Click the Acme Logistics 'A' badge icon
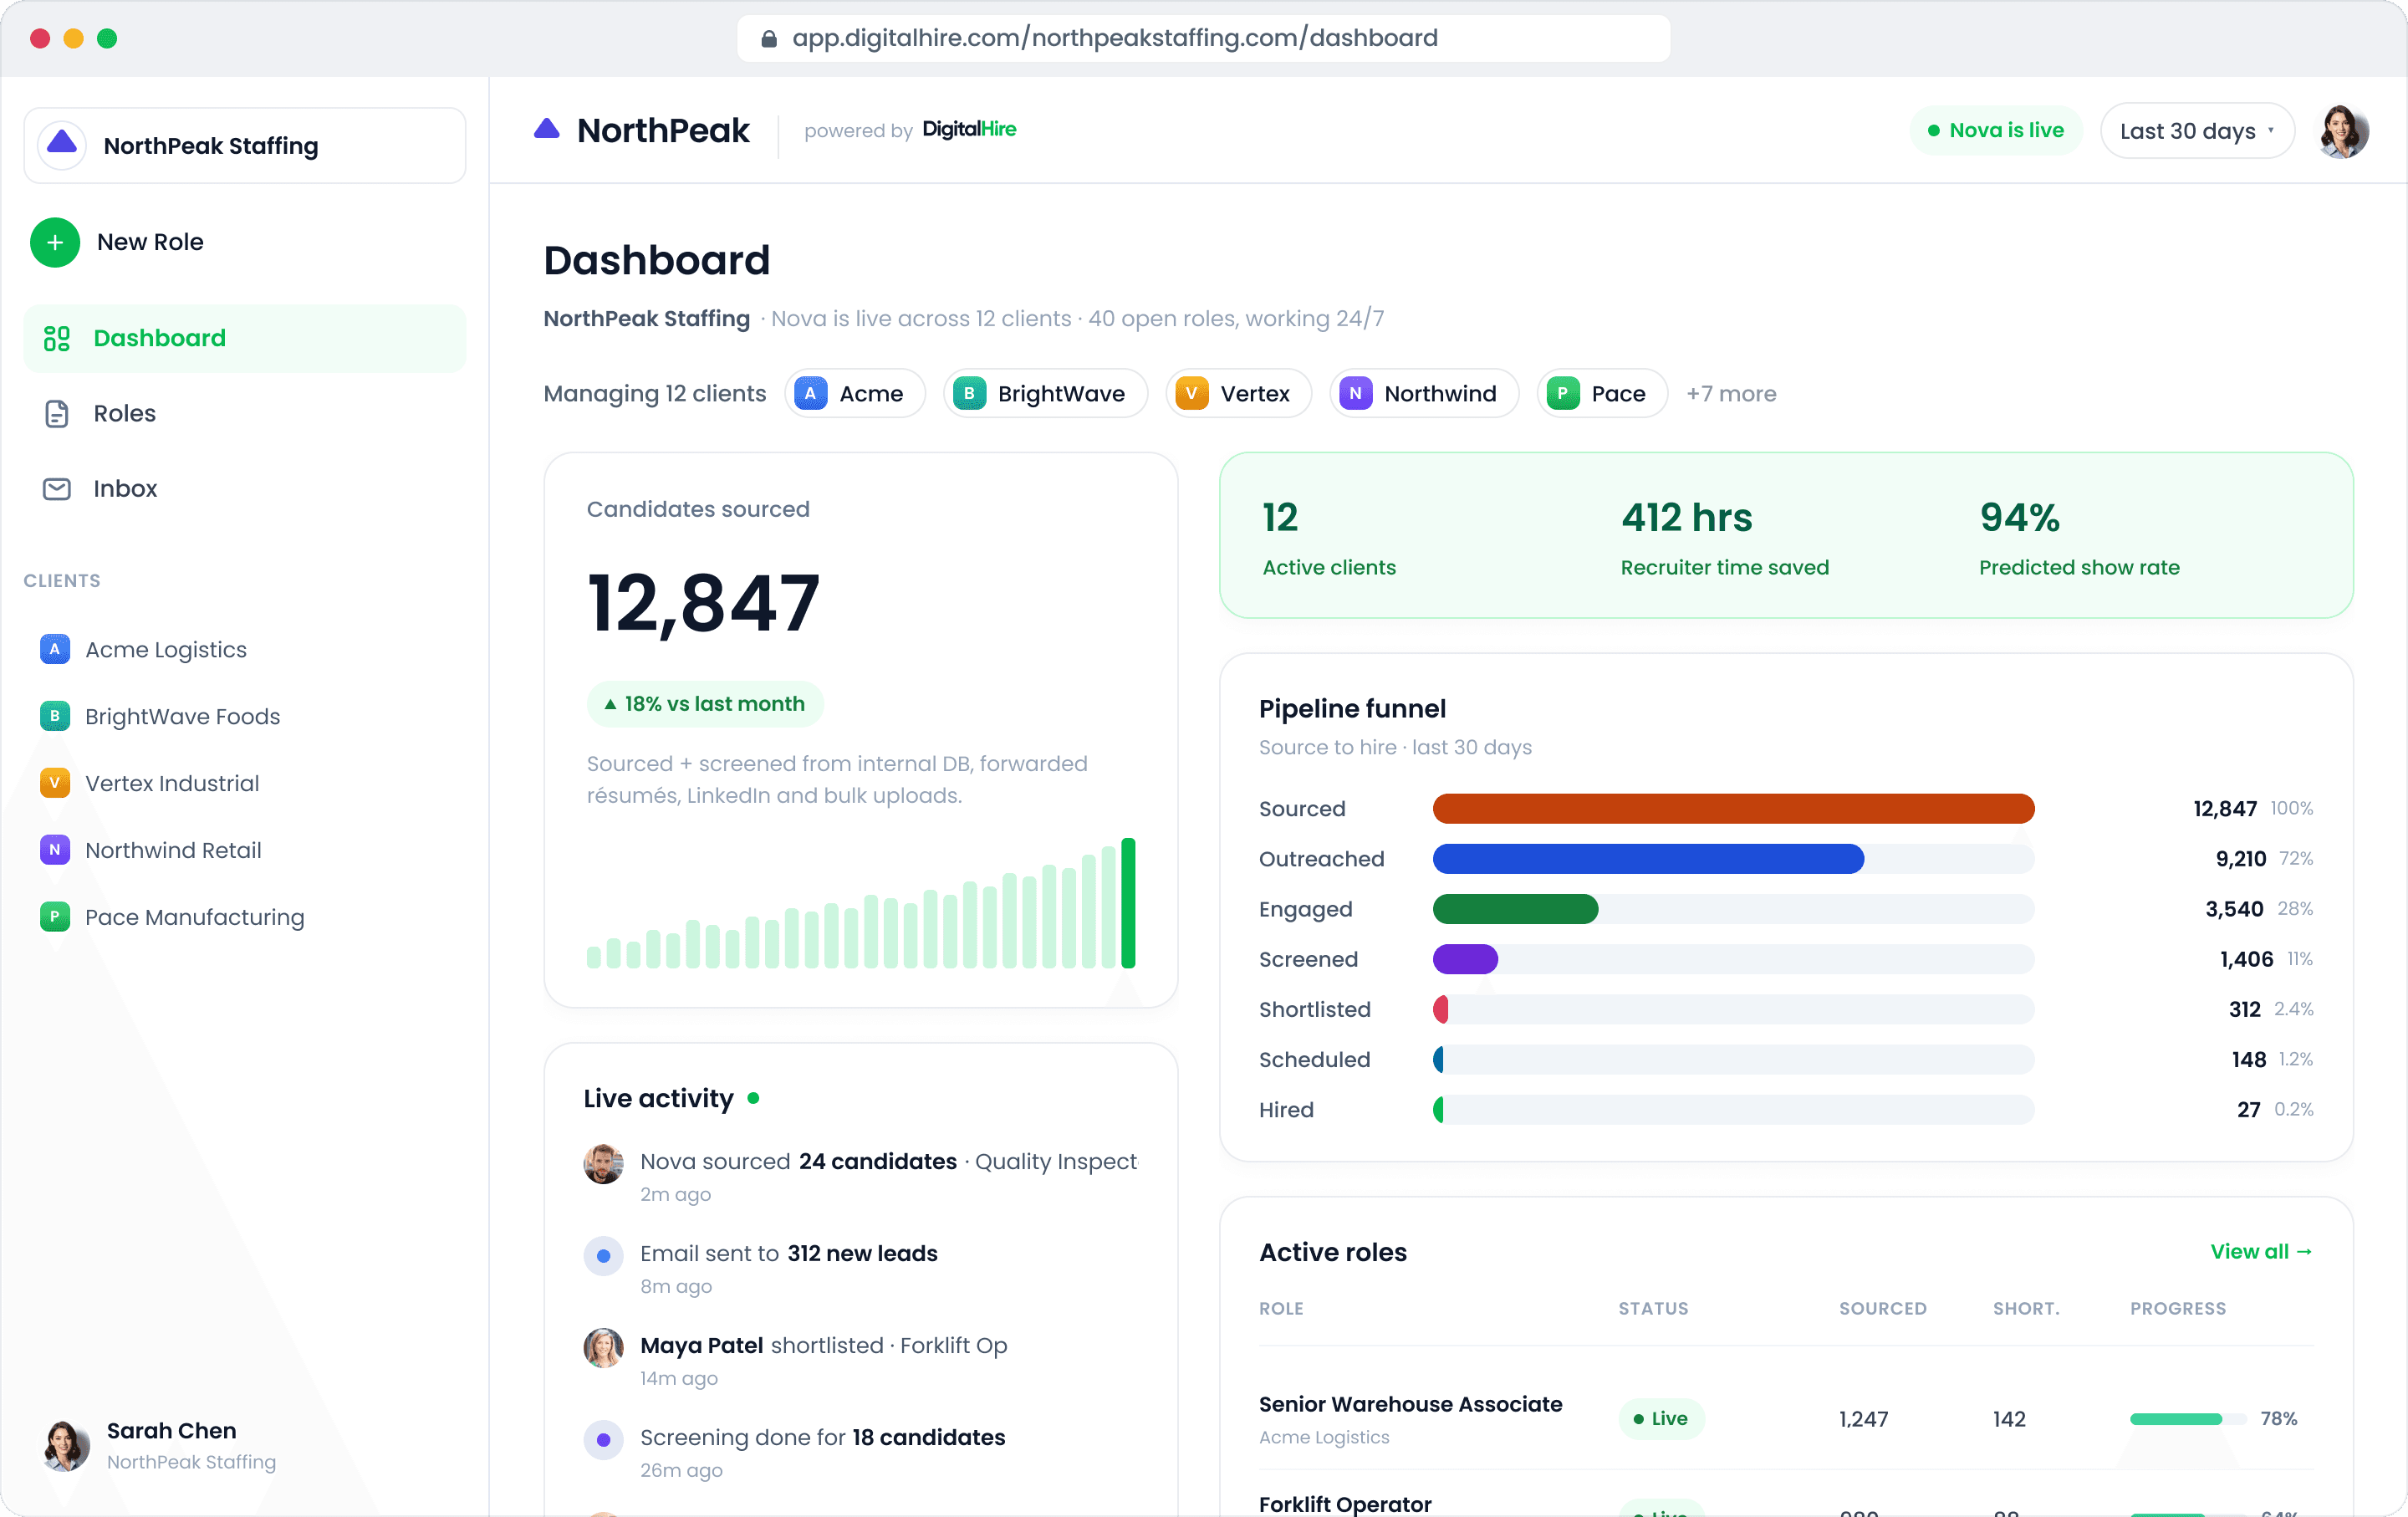The width and height of the screenshot is (2408, 1517). pos(55,649)
